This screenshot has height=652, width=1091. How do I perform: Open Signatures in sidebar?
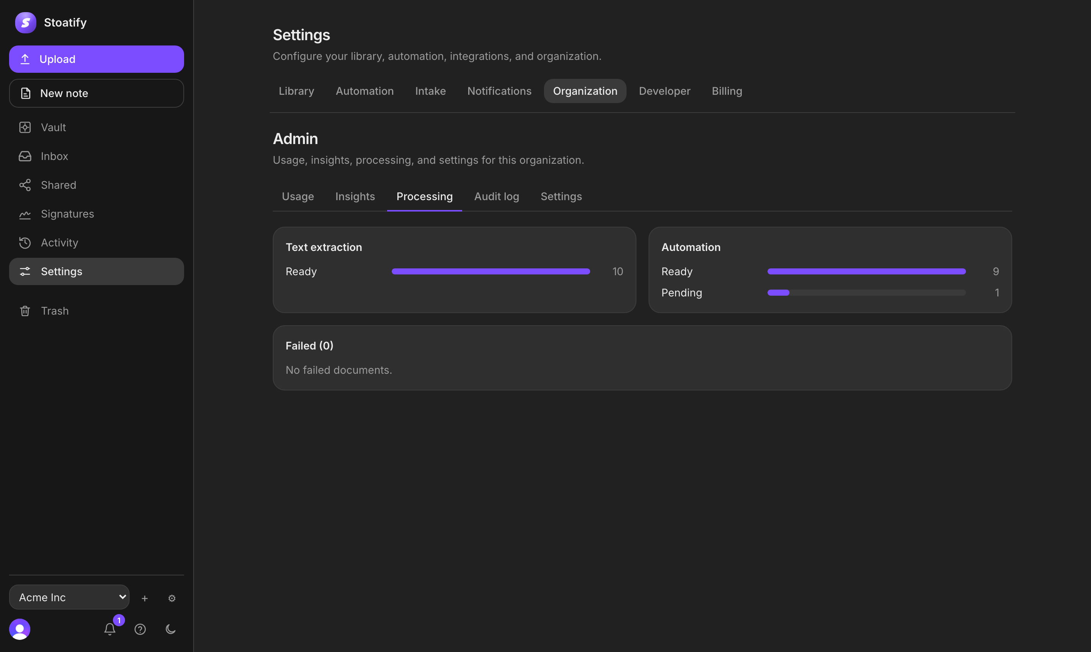[97, 214]
